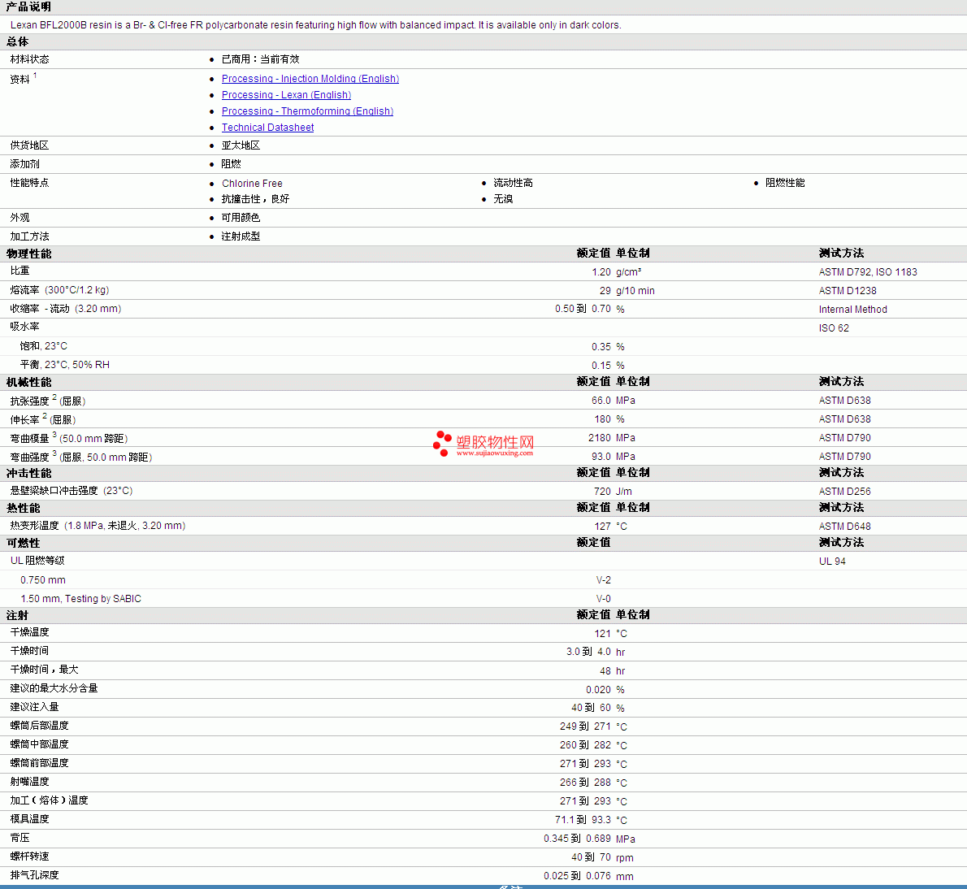The width and height of the screenshot is (967, 889).
Task: Open the Processing - Thermoforming (English) link
Action: 307,111
